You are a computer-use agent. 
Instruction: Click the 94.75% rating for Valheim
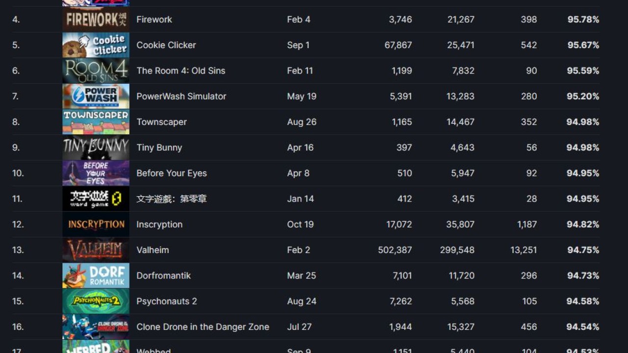pos(583,250)
